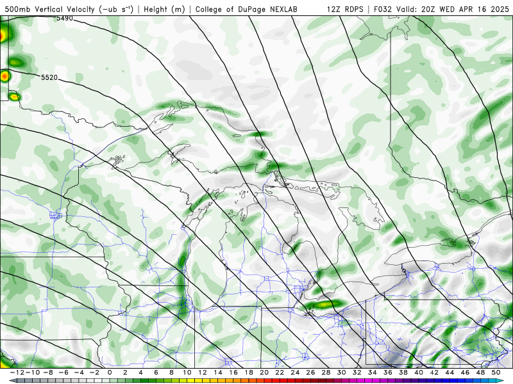This screenshot has height=384, width=513.
Task: Click the colorbar label "46"
Action: pyautogui.click(x=465, y=372)
